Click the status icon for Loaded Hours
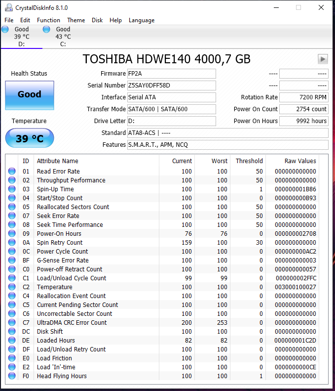The image size is (335, 391). click(x=12, y=340)
